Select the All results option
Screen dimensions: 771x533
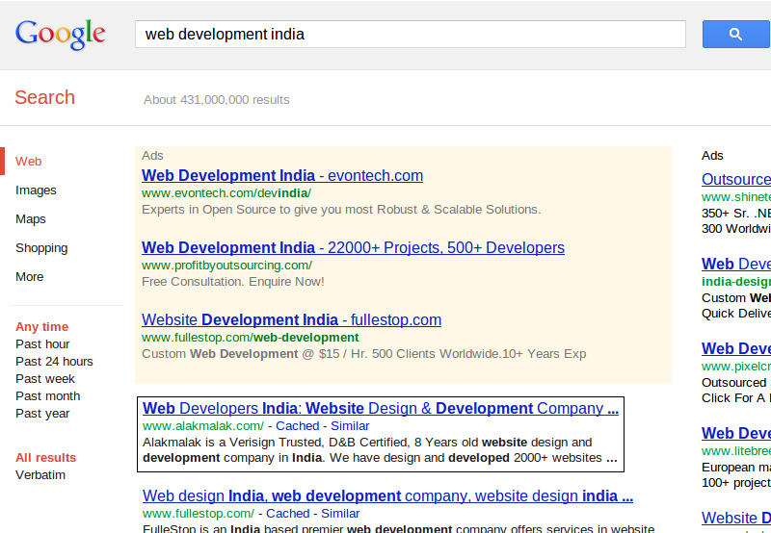click(45, 457)
